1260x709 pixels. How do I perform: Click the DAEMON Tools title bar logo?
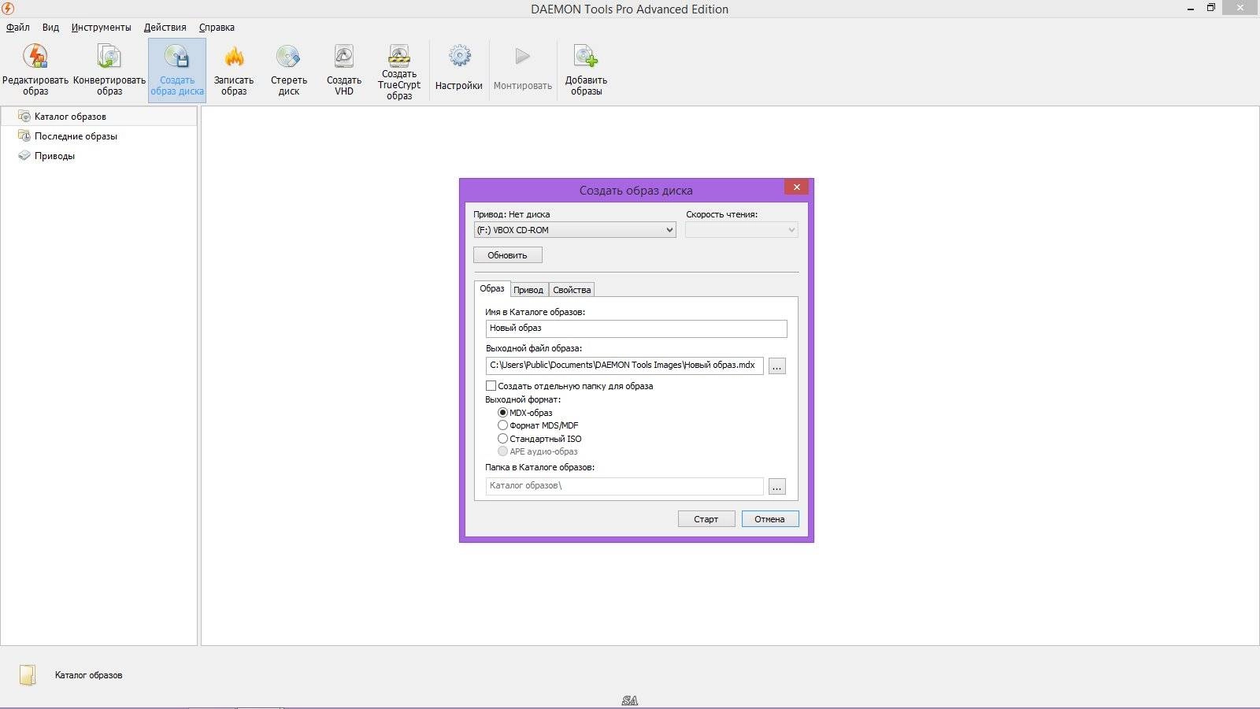pos(8,9)
